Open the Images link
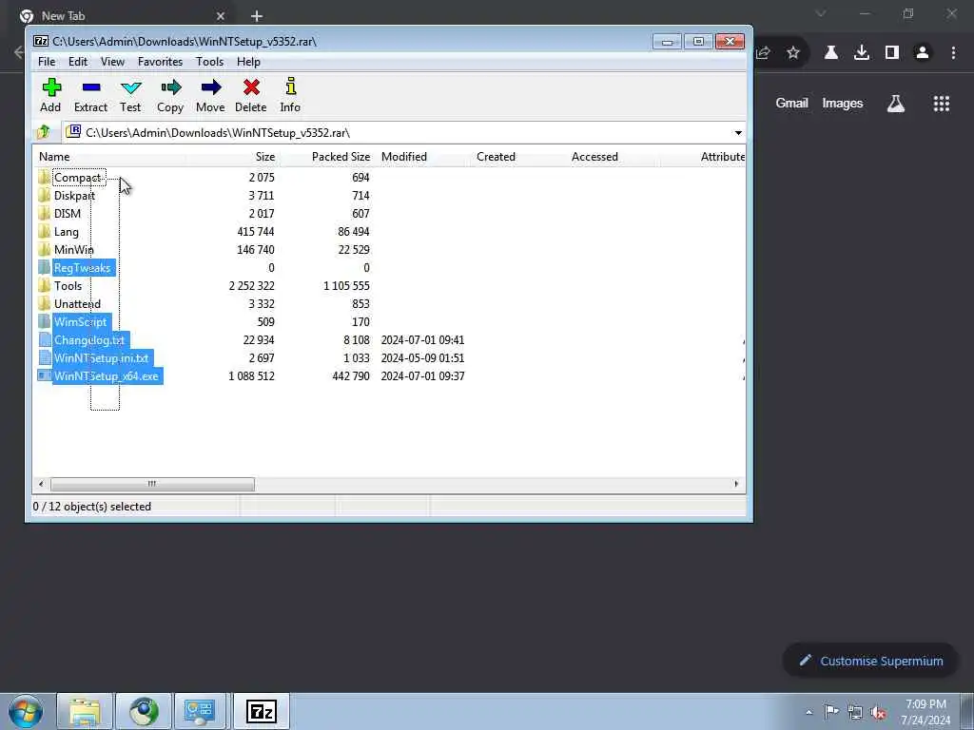This screenshot has width=974, height=730. point(843,103)
